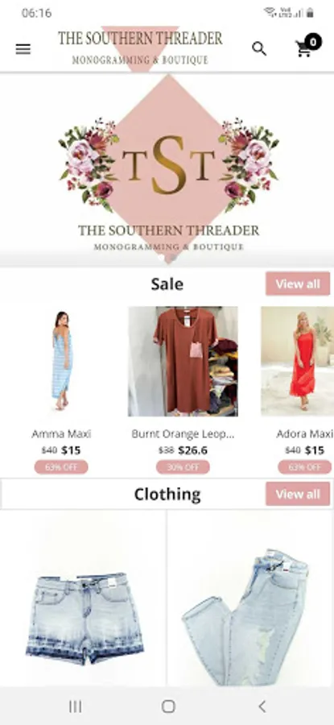Viewport: 334px width, 725px height.
Task: Tap the 30% OFF discount badge
Action: 183,467
